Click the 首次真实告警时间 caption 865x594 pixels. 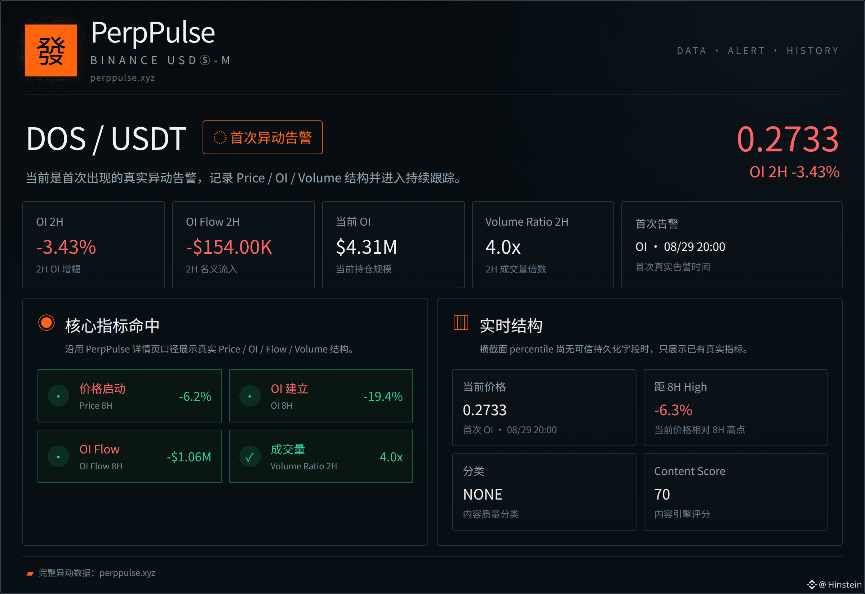click(x=673, y=267)
